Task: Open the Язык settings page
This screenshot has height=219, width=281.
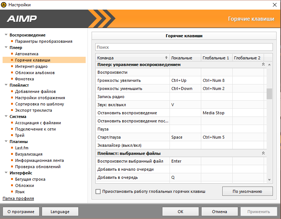Action: coord(20,192)
